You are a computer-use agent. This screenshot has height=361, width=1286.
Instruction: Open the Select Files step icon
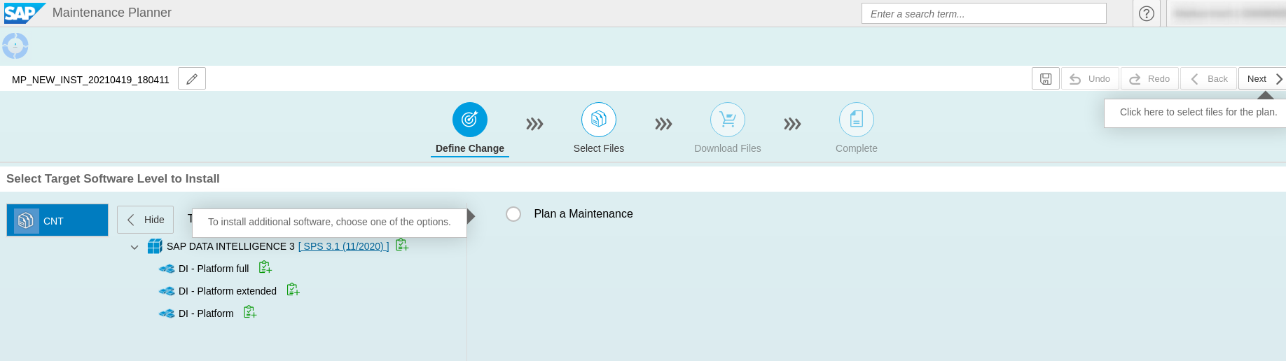tap(599, 120)
